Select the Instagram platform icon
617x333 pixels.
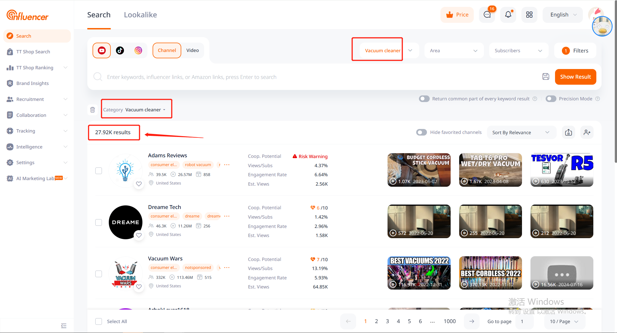138,50
